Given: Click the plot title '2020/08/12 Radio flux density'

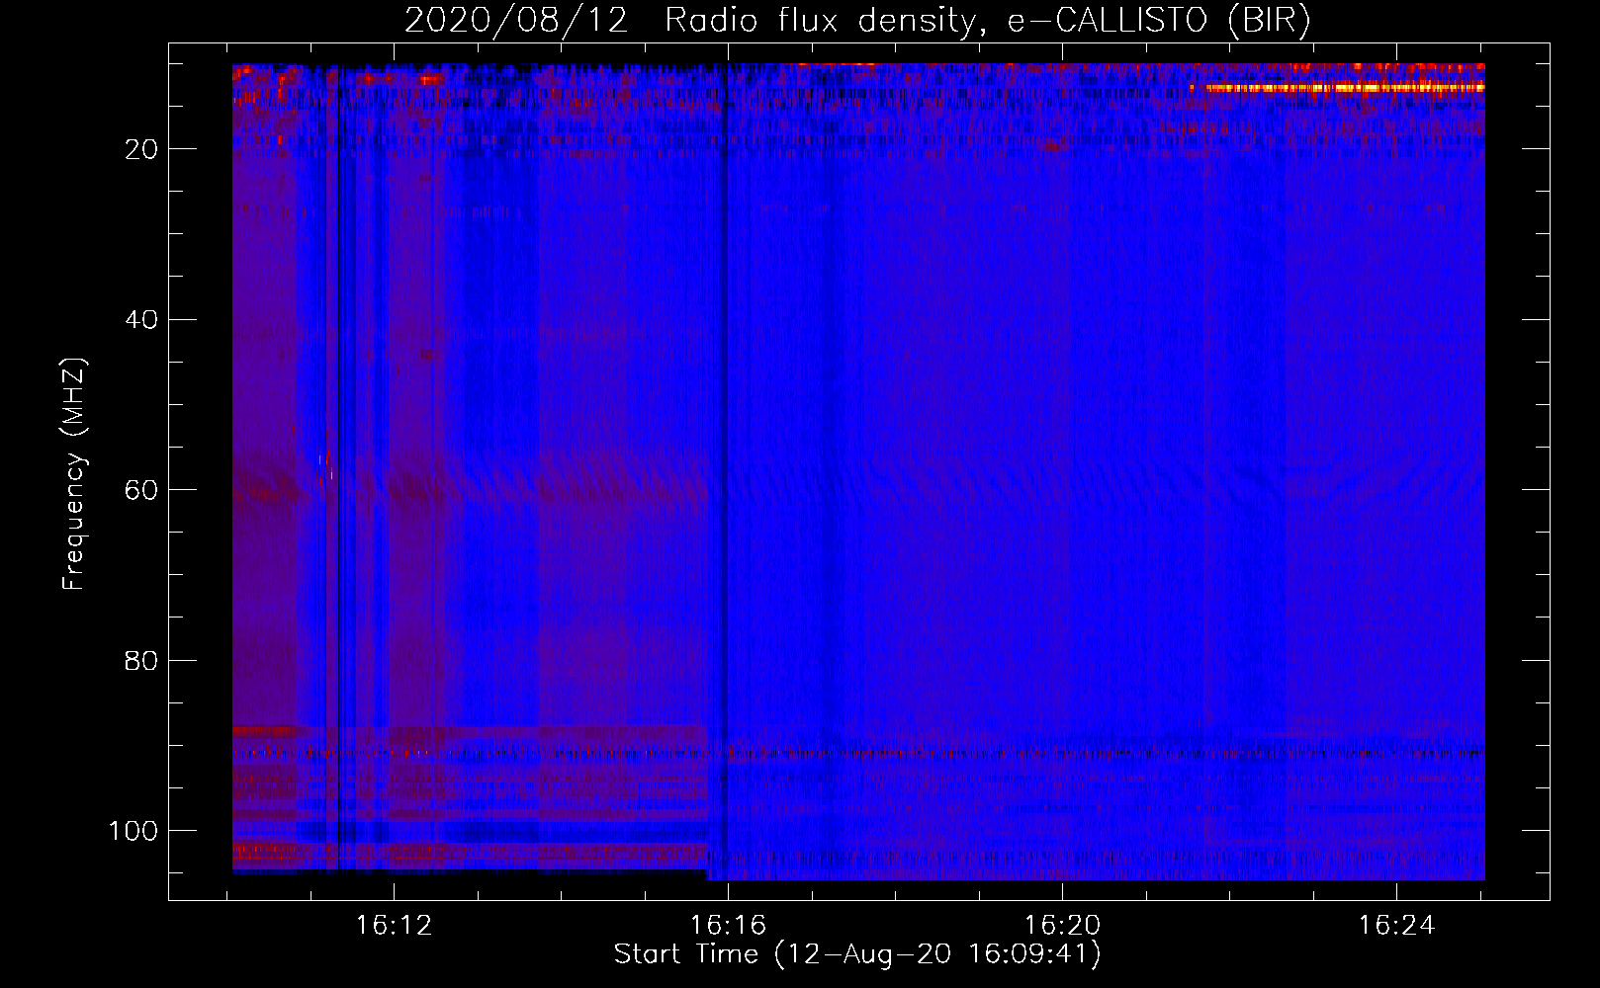Looking at the screenshot, I should [x=689, y=22].
